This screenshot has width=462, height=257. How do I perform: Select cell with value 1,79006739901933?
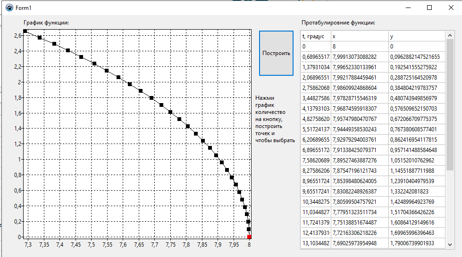tap(416, 243)
